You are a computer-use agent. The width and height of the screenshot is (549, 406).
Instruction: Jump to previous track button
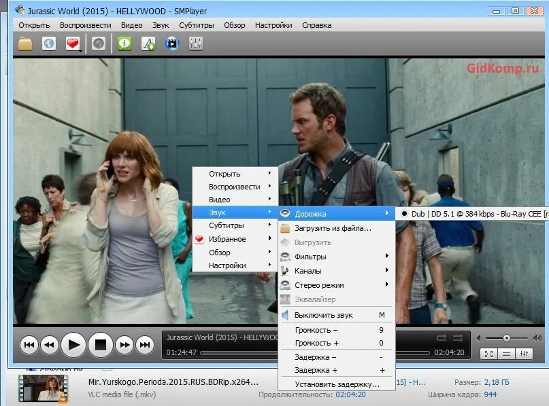coord(29,345)
